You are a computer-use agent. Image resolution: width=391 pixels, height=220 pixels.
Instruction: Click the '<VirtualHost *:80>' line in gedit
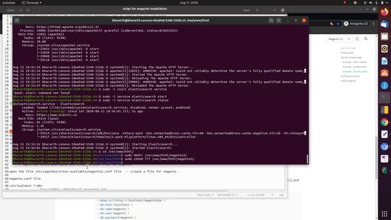[26, 186]
